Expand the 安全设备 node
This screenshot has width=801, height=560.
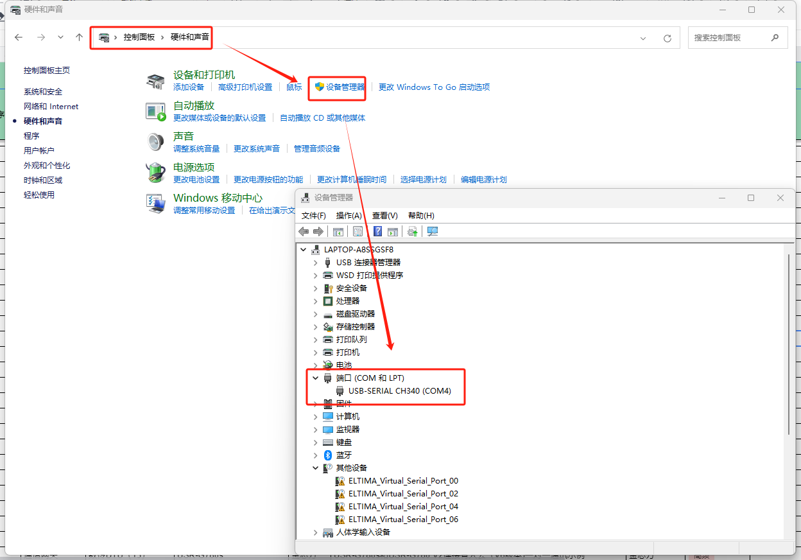pyautogui.click(x=315, y=288)
